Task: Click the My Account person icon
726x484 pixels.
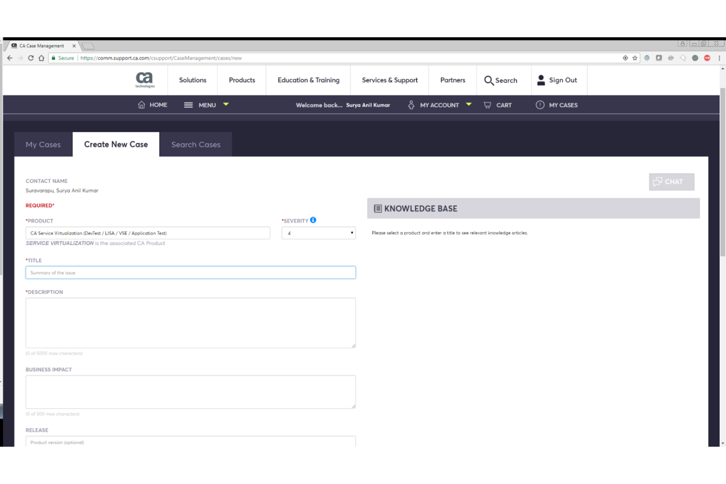Action: (x=411, y=104)
